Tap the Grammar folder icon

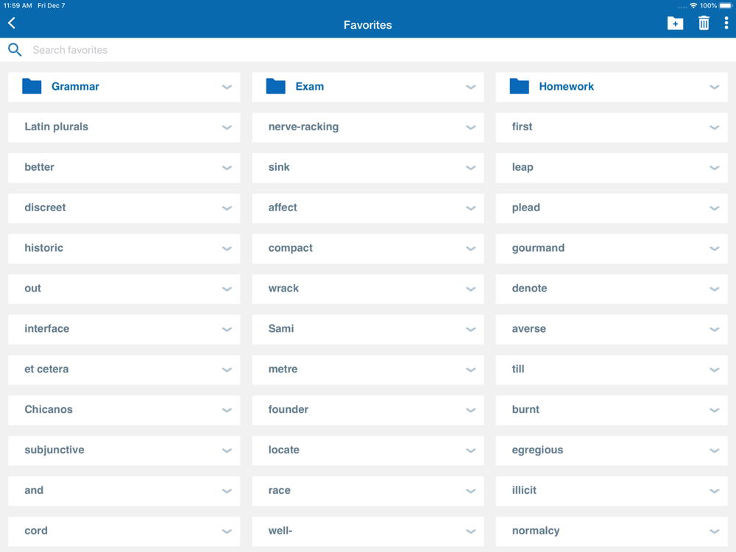[x=32, y=86]
